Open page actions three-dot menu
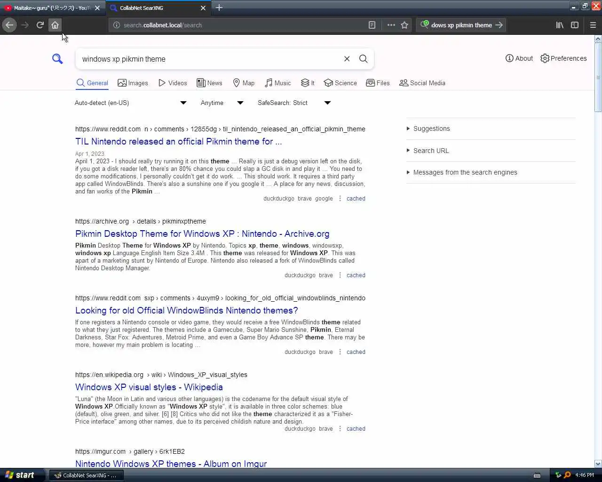 point(391,25)
